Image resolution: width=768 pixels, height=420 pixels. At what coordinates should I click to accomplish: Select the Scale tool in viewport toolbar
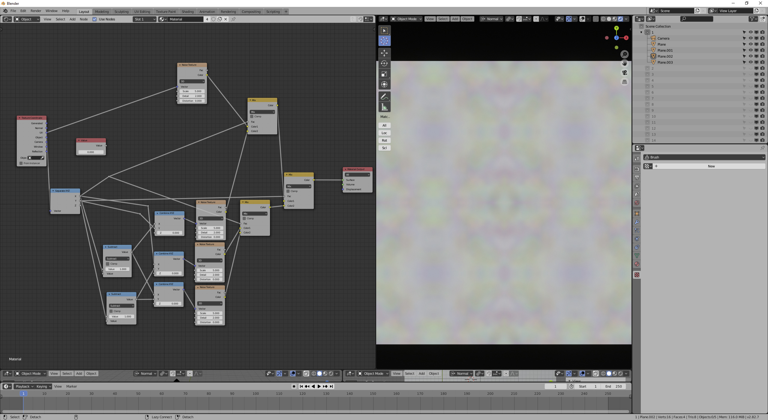click(384, 74)
